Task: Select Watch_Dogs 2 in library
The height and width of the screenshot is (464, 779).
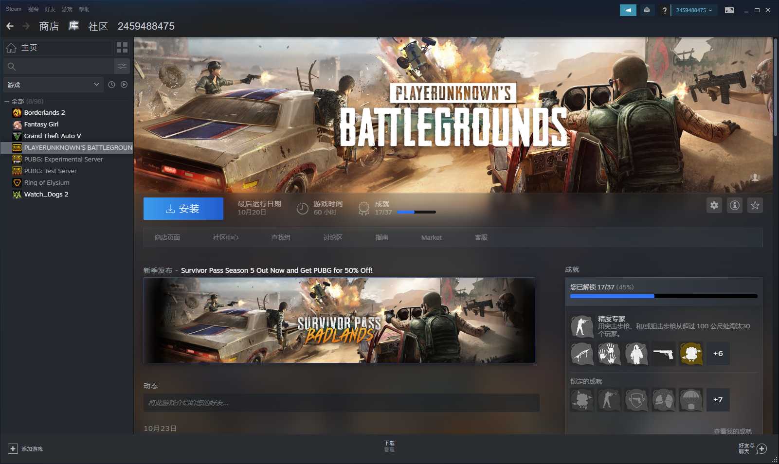Action: tap(67, 194)
